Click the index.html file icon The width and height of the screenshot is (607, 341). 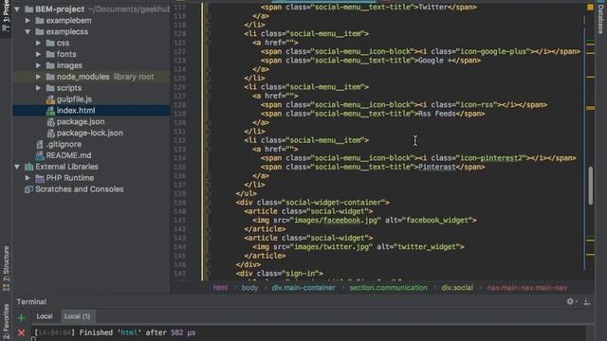pyautogui.click(x=50, y=111)
